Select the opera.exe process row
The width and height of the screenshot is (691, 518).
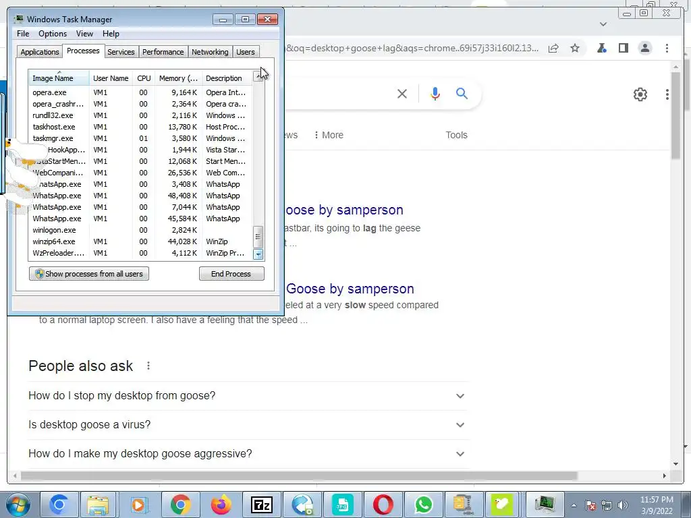(140, 92)
